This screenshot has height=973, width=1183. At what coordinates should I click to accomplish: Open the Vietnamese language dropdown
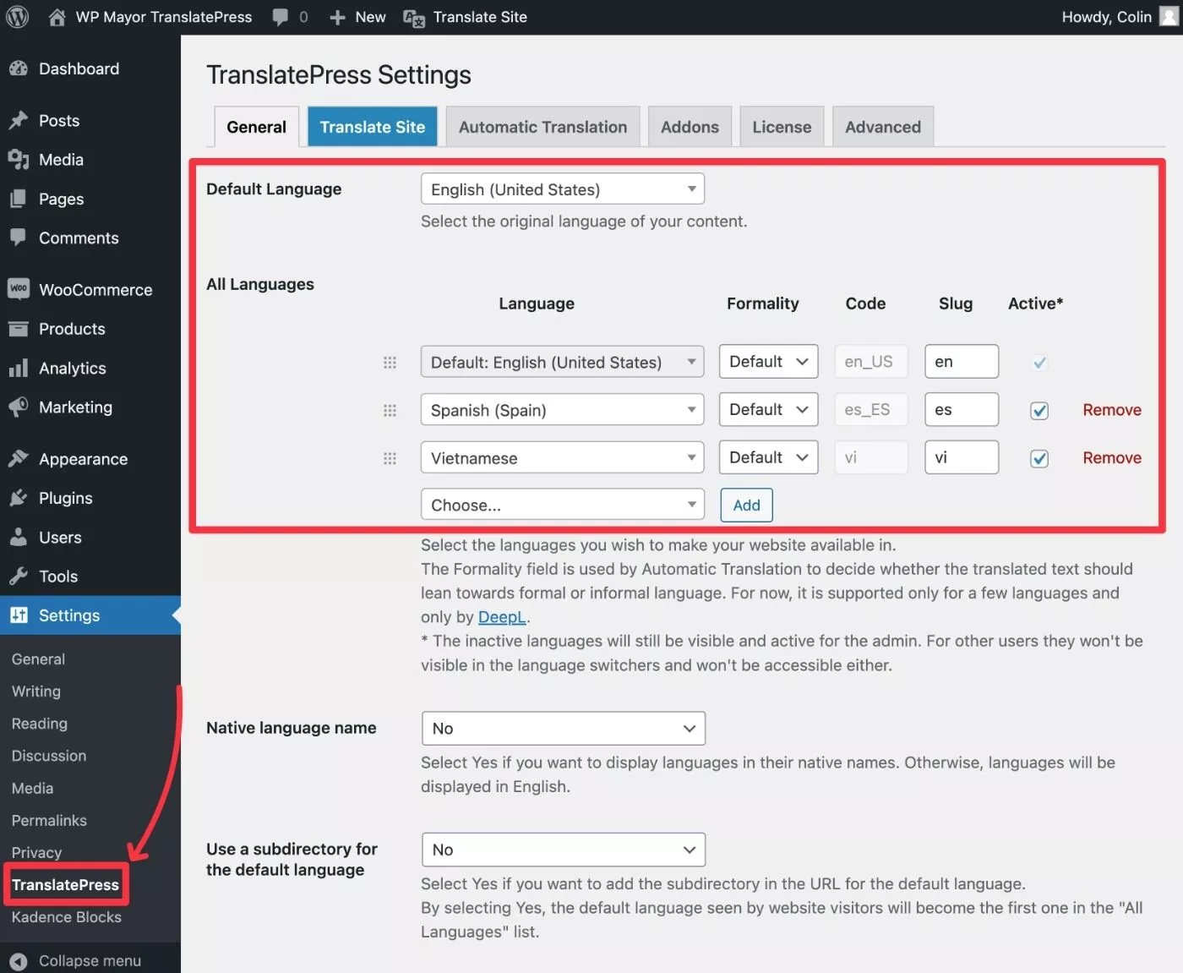tap(563, 457)
